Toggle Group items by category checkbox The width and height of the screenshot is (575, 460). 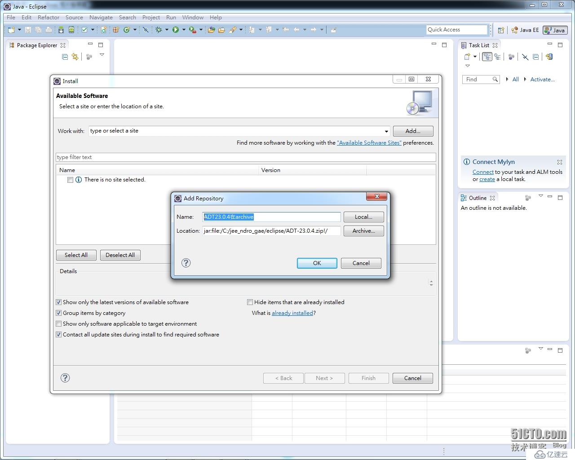(x=58, y=313)
